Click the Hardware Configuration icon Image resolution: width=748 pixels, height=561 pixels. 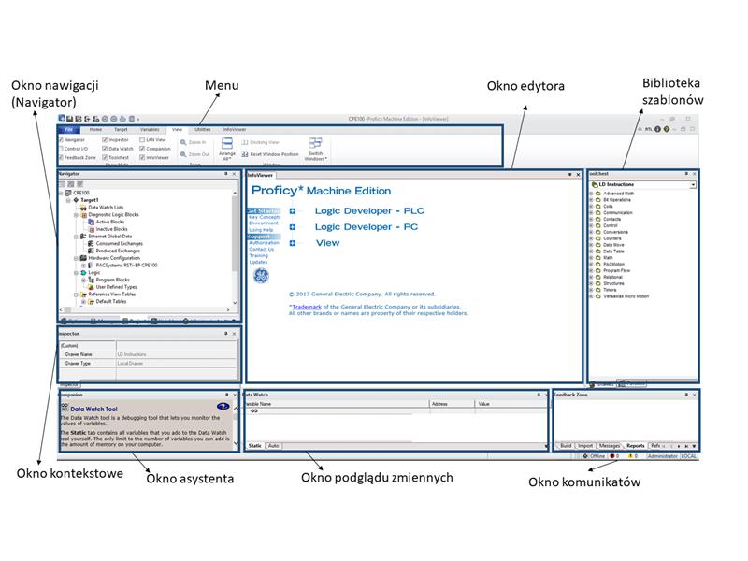pyautogui.click(x=83, y=258)
